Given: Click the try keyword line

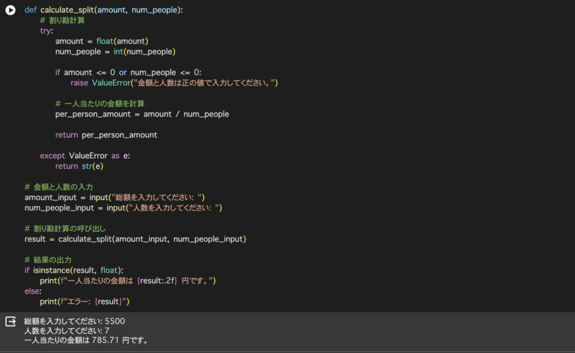Looking at the screenshot, I should tap(45, 31).
